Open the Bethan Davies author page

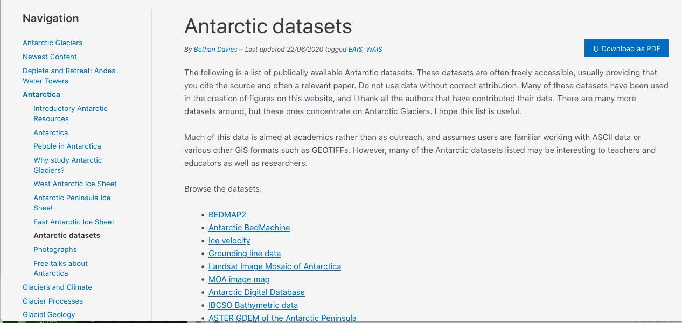pyautogui.click(x=215, y=49)
